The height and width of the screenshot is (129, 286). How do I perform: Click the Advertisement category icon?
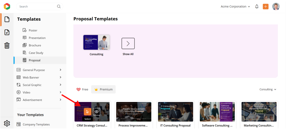[18, 100]
